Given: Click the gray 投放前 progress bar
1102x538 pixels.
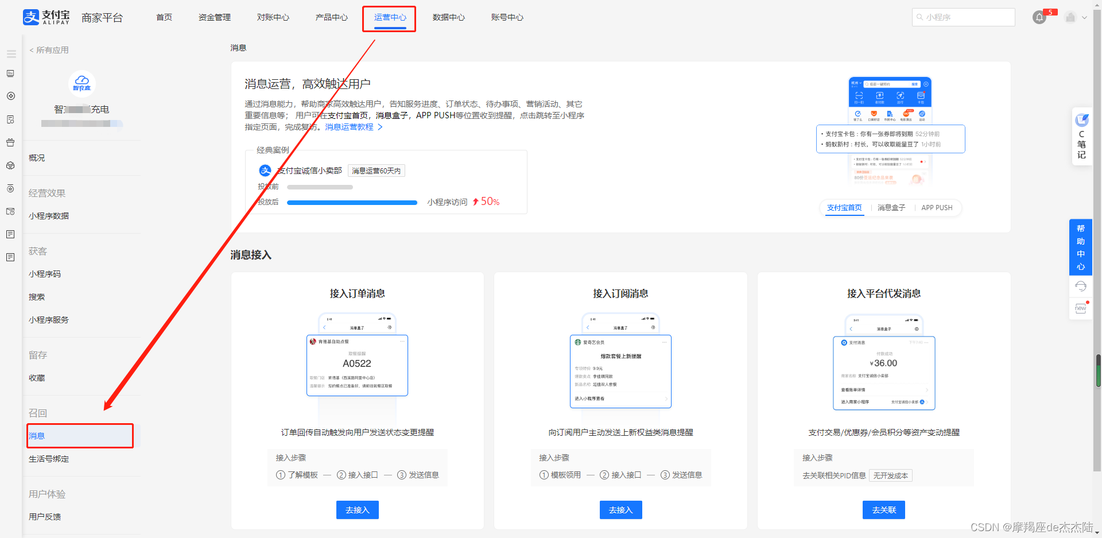Looking at the screenshot, I should [320, 187].
